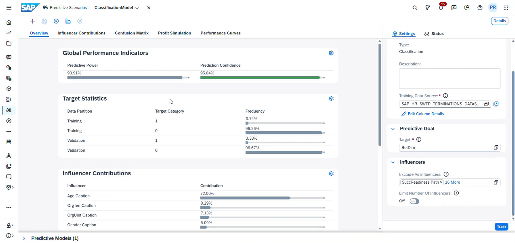Click the plus icon to create new model

(32, 21)
